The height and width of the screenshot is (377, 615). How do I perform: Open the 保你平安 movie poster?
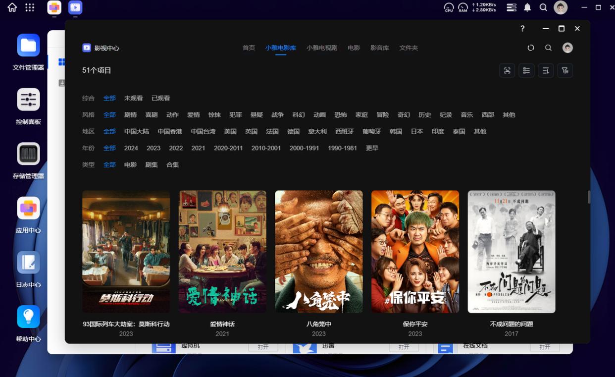tap(415, 252)
